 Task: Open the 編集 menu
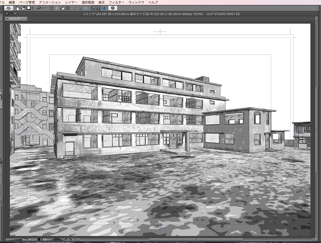[12, 2]
